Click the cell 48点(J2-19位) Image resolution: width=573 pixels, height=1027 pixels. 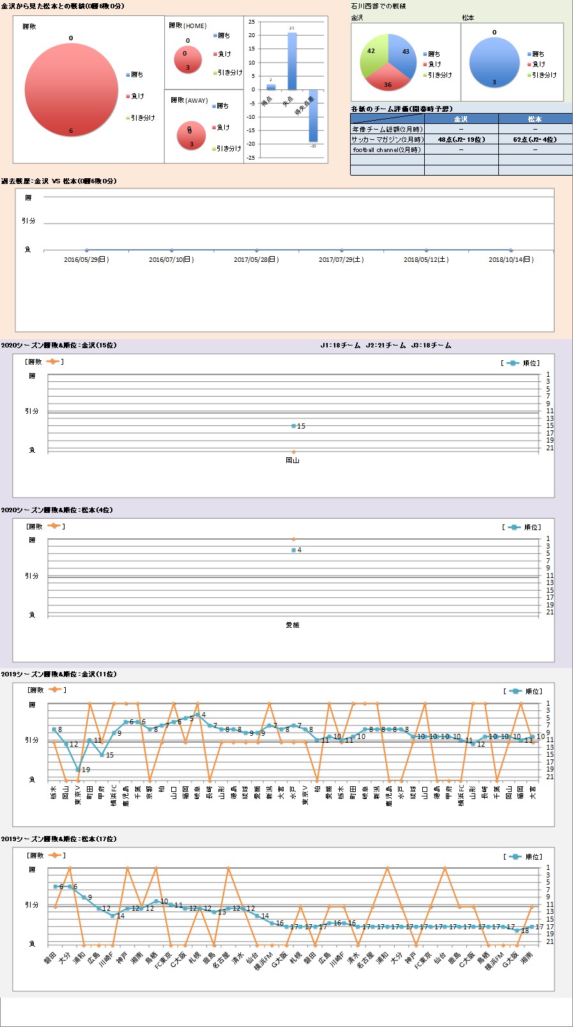point(461,139)
